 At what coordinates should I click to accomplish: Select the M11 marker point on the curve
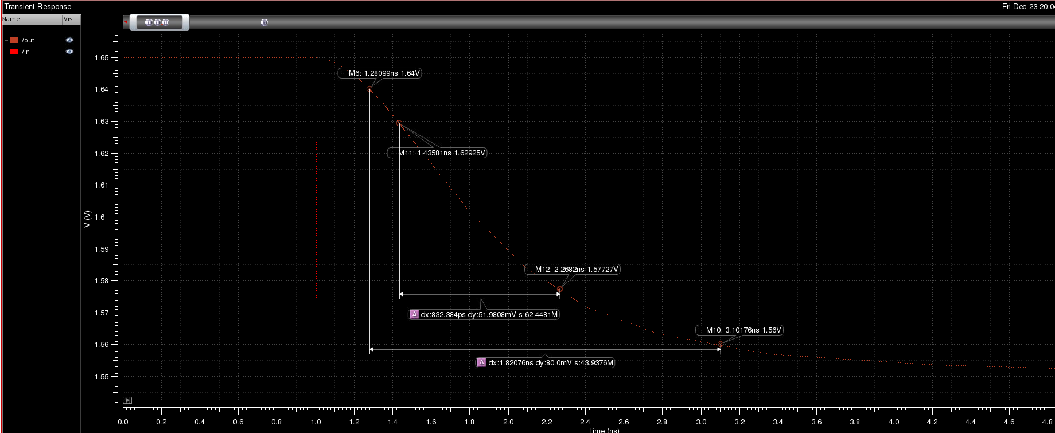tap(399, 123)
